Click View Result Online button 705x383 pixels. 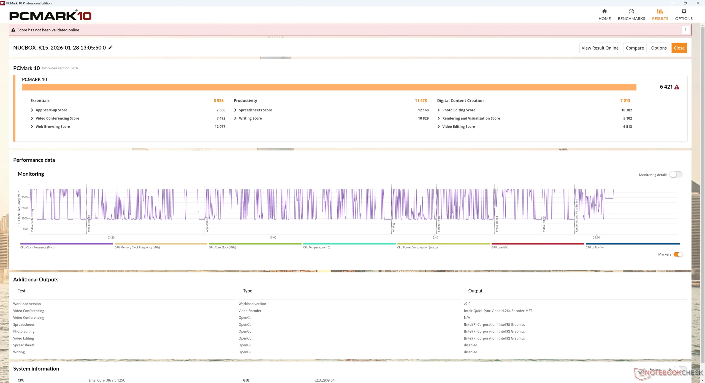(600, 48)
